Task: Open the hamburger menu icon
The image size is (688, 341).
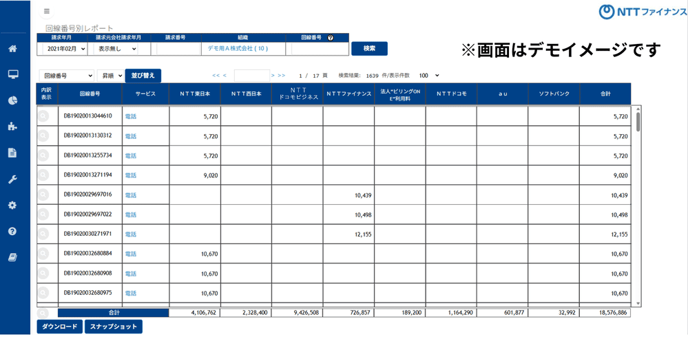Action: point(47,11)
